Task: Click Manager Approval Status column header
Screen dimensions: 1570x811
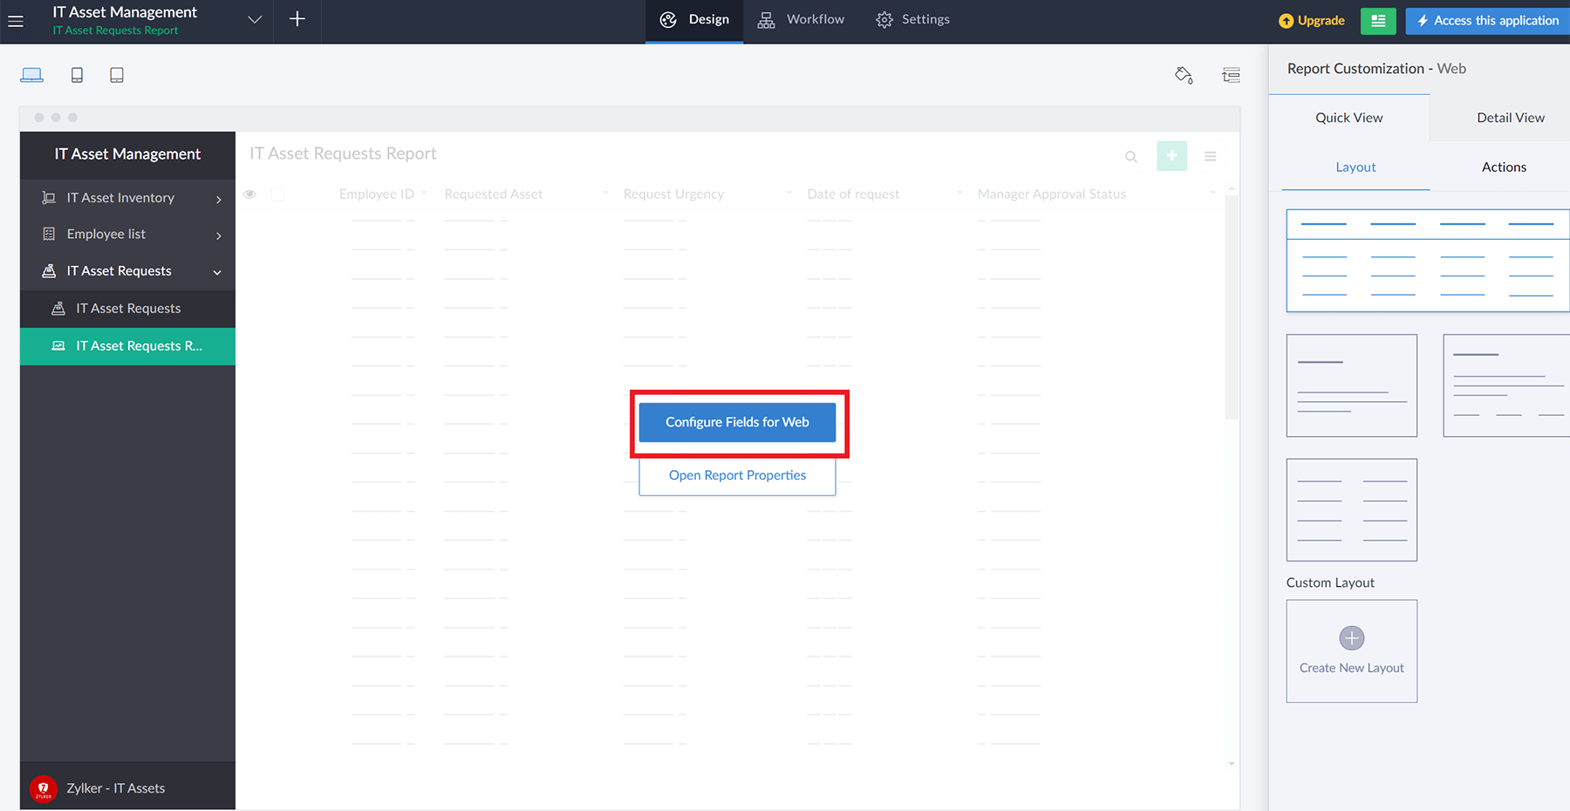Action: pos(1052,194)
